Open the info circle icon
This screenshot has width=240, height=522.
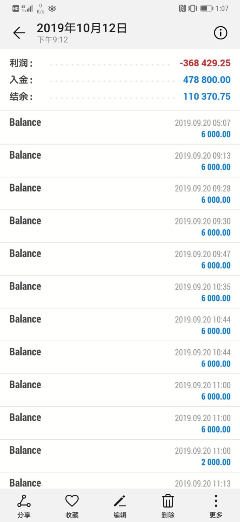point(220,33)
